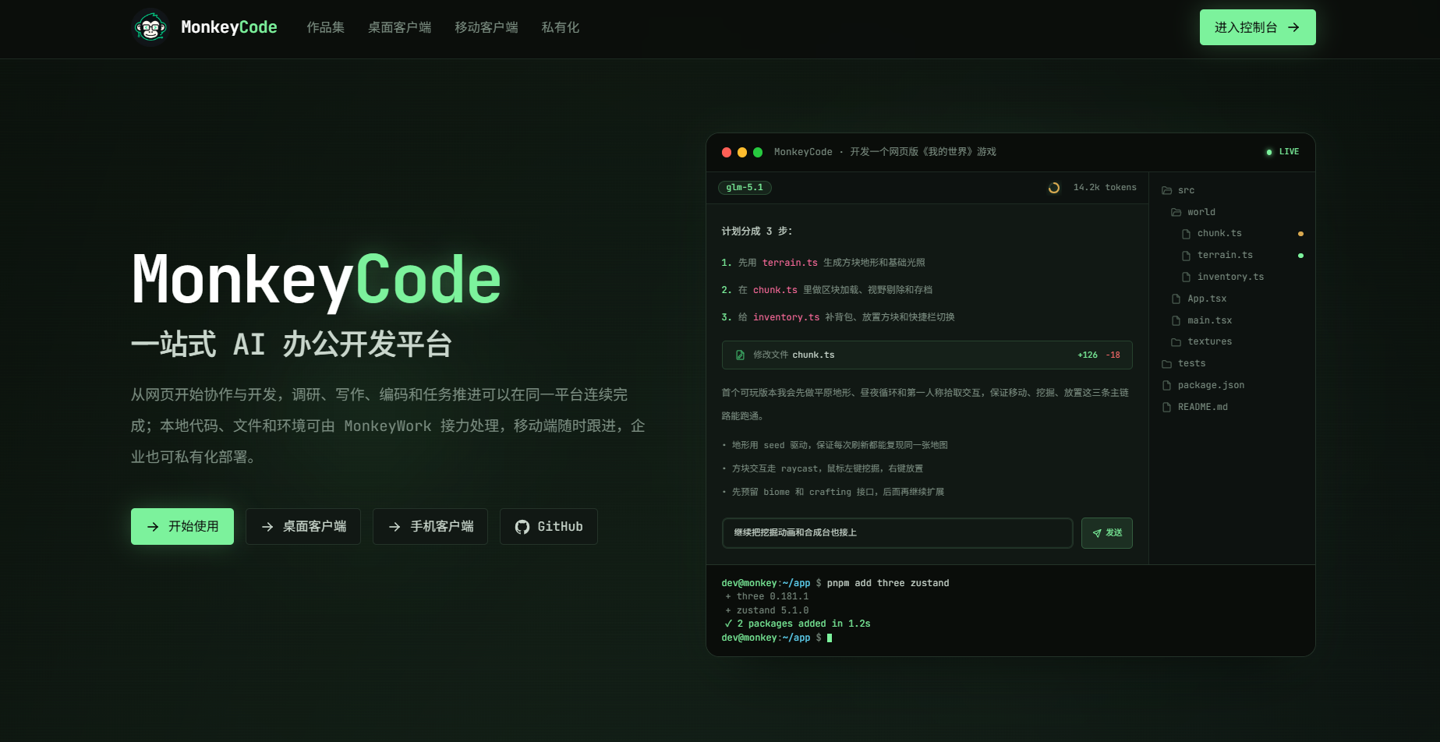Screen dimensions: 1440x742
Task: Click the yellow window dot in demo panel
Action: point(742,152)
